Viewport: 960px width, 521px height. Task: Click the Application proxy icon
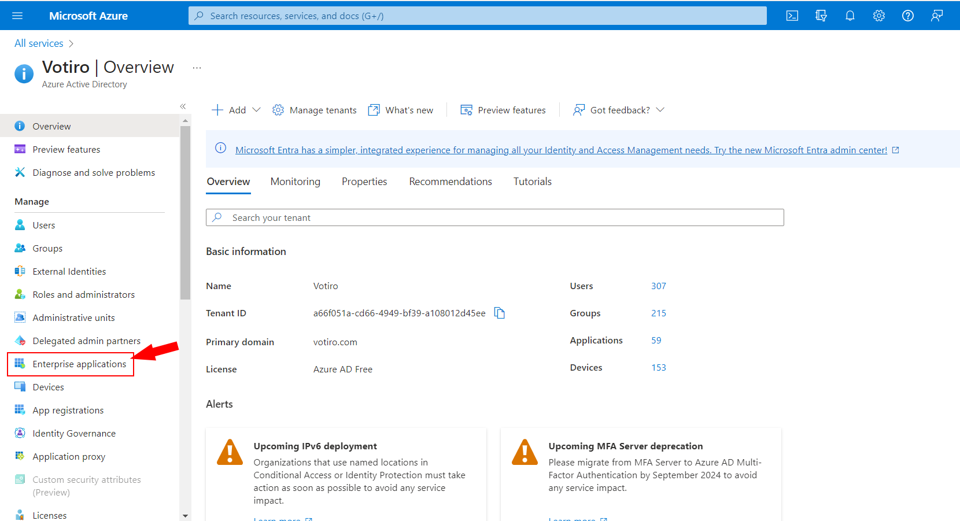click(20, 456)
